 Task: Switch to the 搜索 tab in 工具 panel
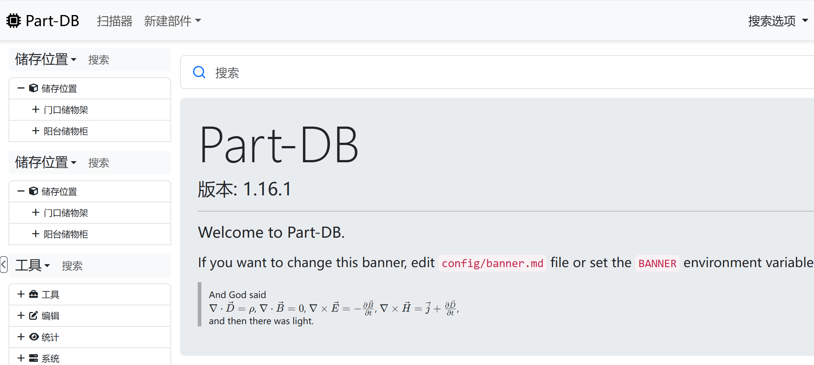[x=72, y=266]
